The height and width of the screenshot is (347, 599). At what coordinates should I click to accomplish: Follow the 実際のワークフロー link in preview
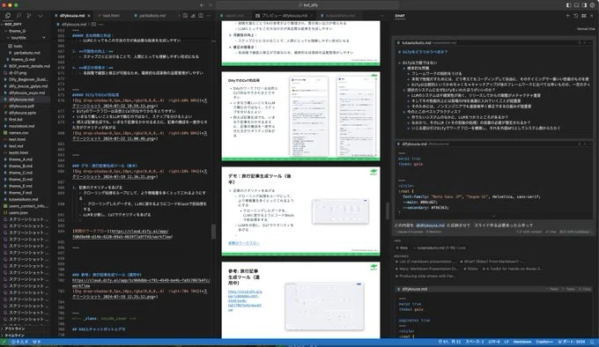pos(243,243)
